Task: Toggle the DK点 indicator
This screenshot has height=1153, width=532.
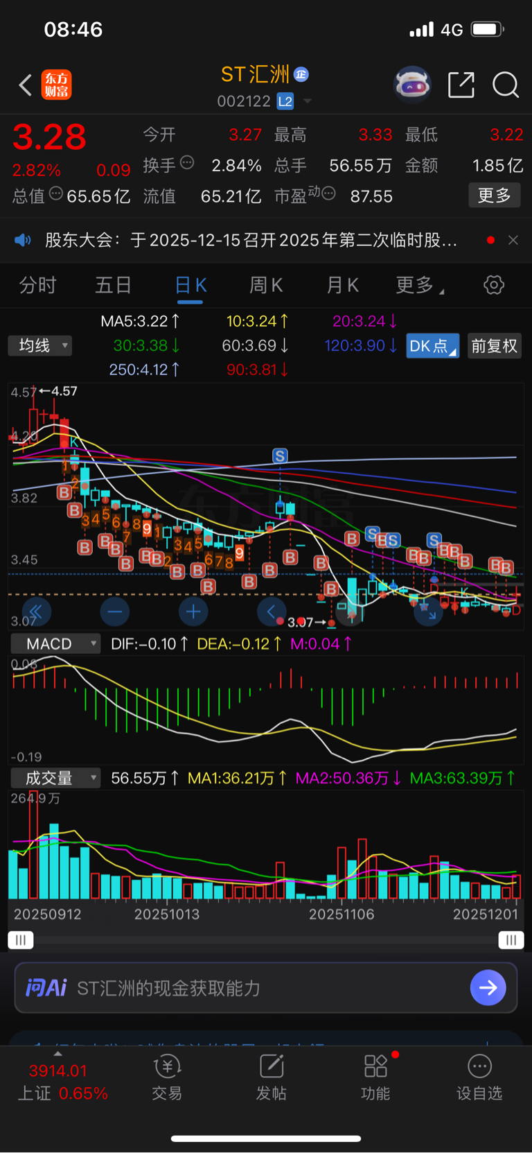Action: (x=432, y=346)
